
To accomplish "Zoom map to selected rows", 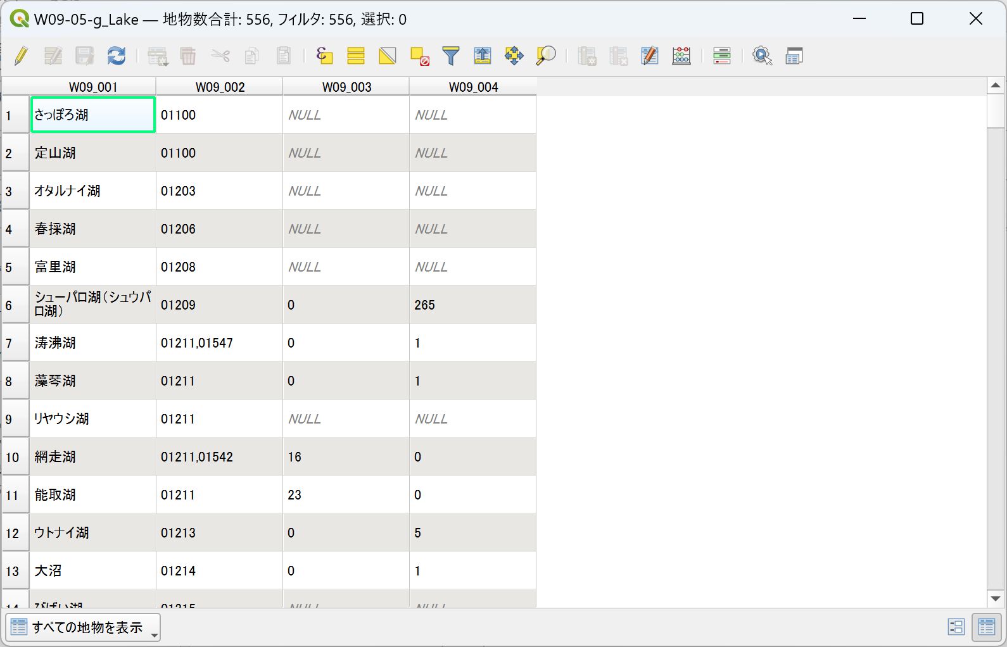I will coord(546,56).
